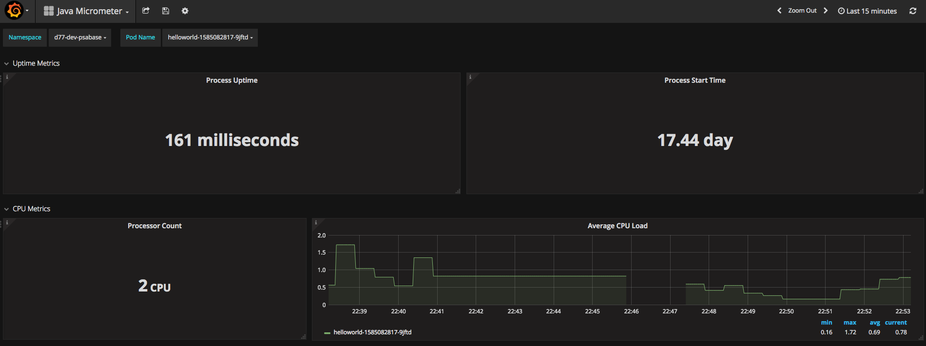This screenshot has height=346, width=926.
Task: Open the Java Micrometer dashboard picker
Action: [x=86, y=11]
